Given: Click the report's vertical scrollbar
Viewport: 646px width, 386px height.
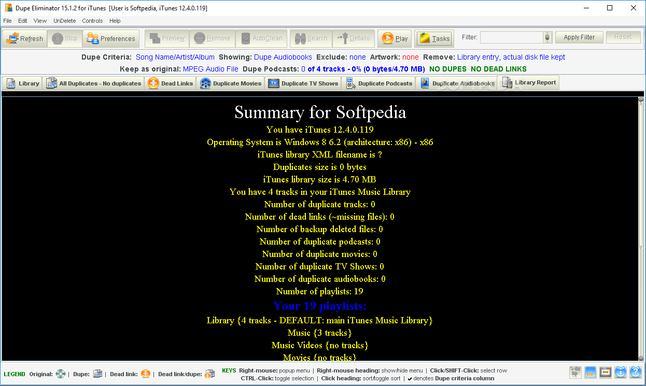Looking at the screenshot, I should tap(641, 228).
